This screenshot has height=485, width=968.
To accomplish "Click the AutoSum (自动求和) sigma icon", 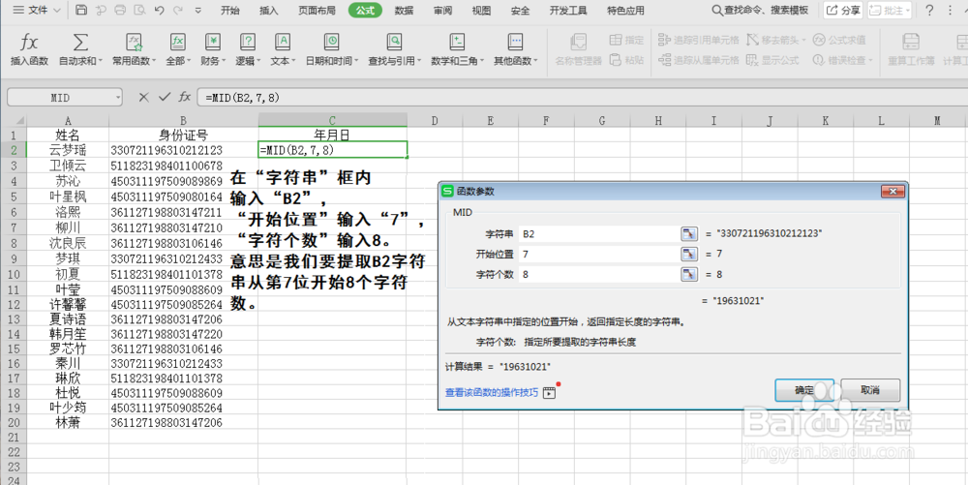I will [x=80, y=42].
